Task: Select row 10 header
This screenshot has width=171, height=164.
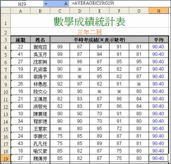Action: tap(5, 92)
